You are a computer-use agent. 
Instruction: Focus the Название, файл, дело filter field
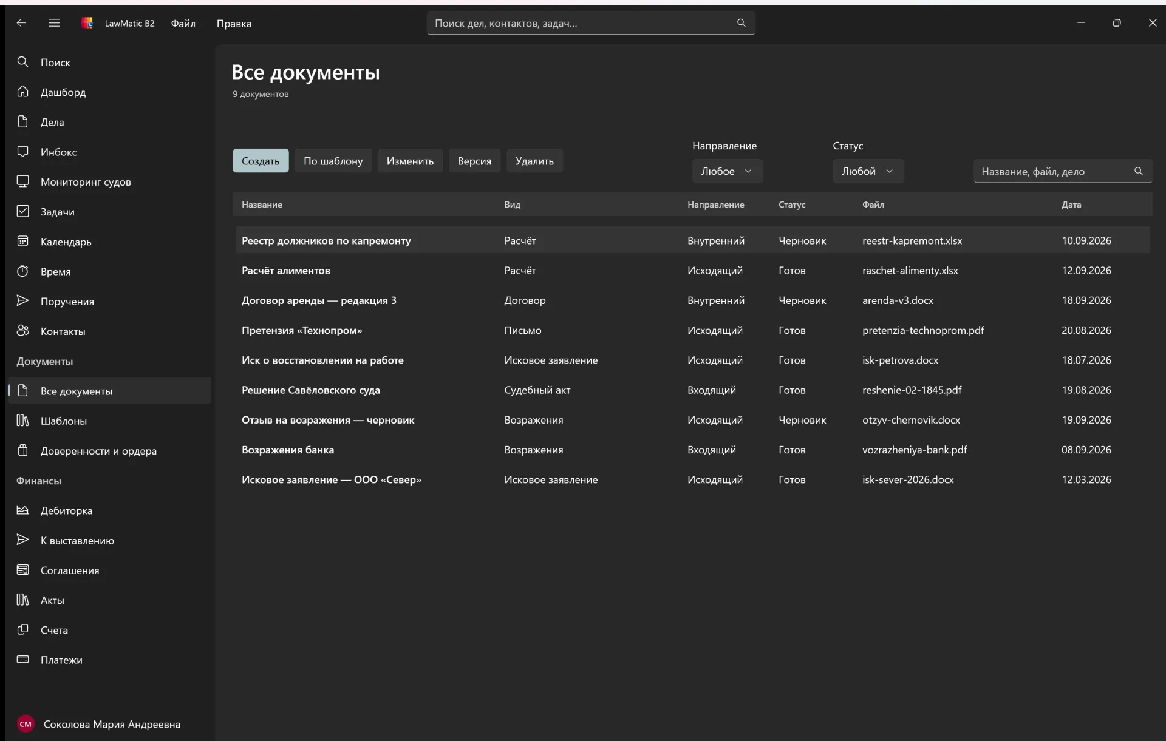1062,171
